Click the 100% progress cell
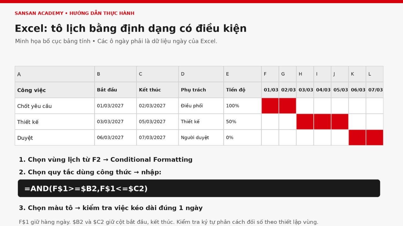The width and height of the screenshot is (403, 226). [242, 106]
